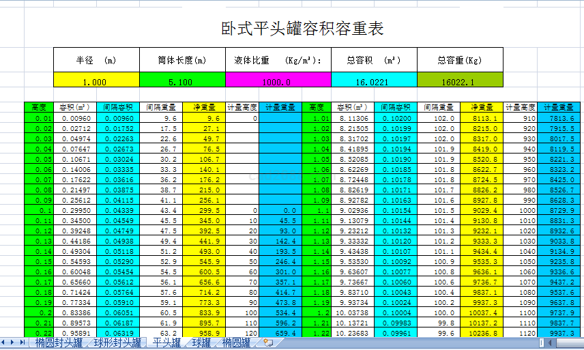Select the 平头罐 sheet tab
Screen dimensions: 584x350
click(167, 342)
